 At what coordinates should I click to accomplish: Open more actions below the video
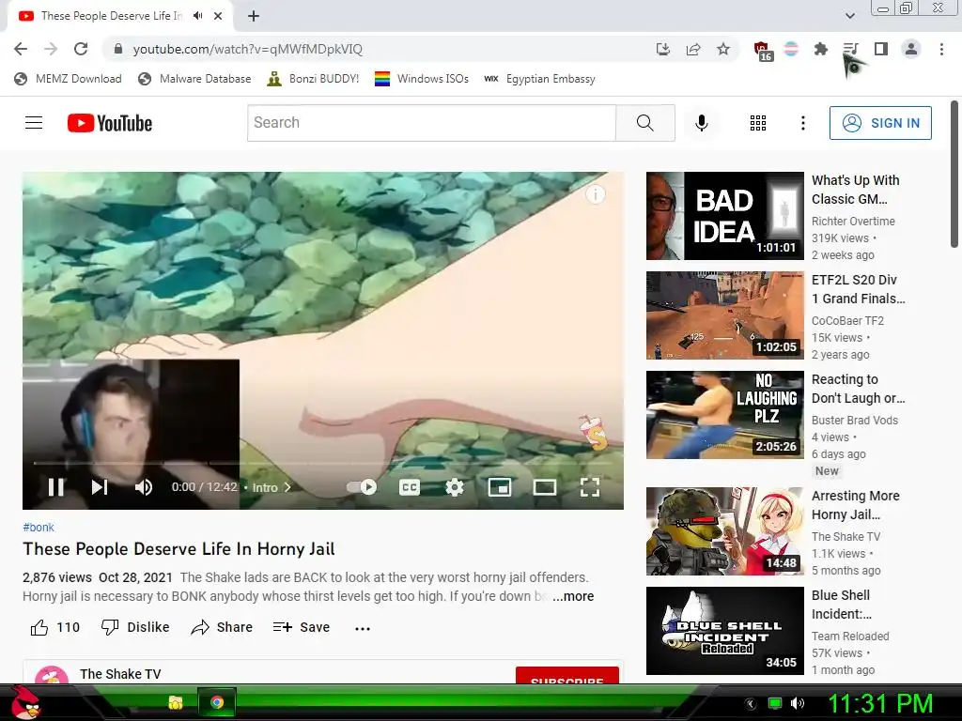(x=363, y=628)
